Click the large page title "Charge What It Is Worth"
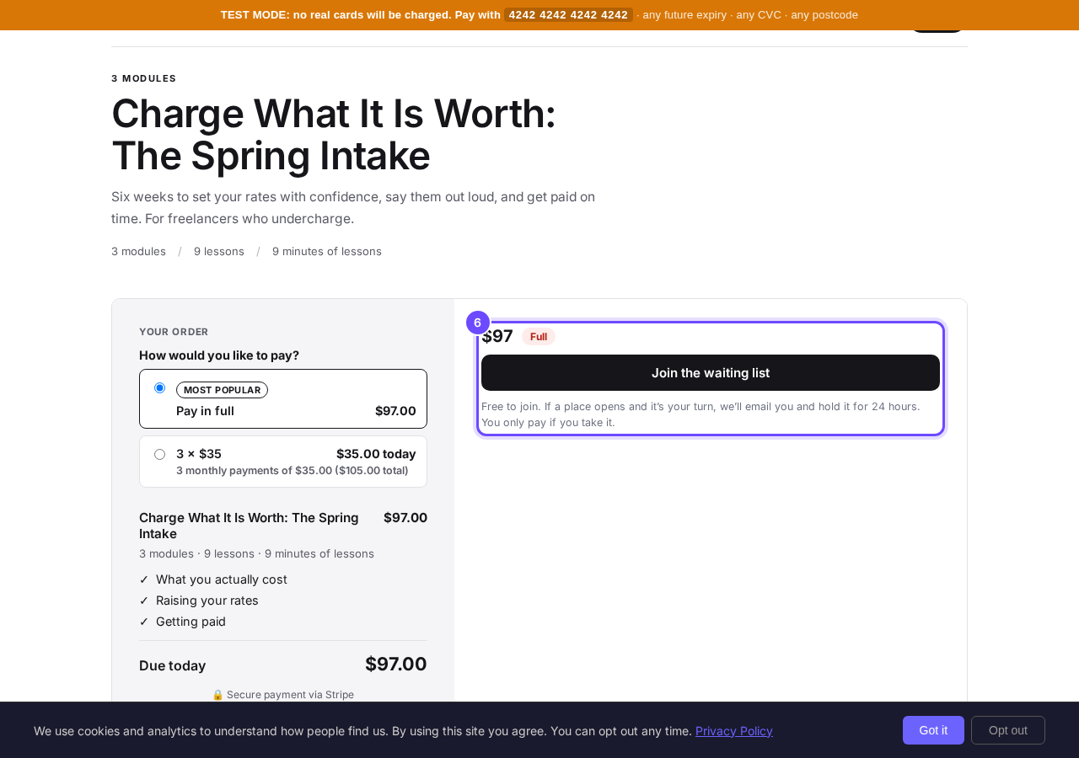1079x758 pixels. click(x=334, y=135)
